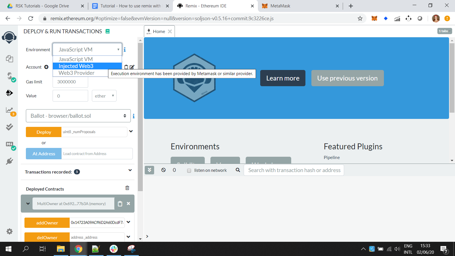Open Slack from the taskbar
455x256 pixels.
(114, 249)
